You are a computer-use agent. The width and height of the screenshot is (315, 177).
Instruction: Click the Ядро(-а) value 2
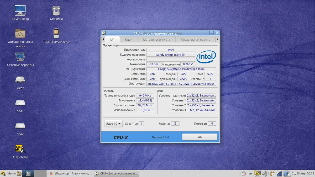(175, 124)
